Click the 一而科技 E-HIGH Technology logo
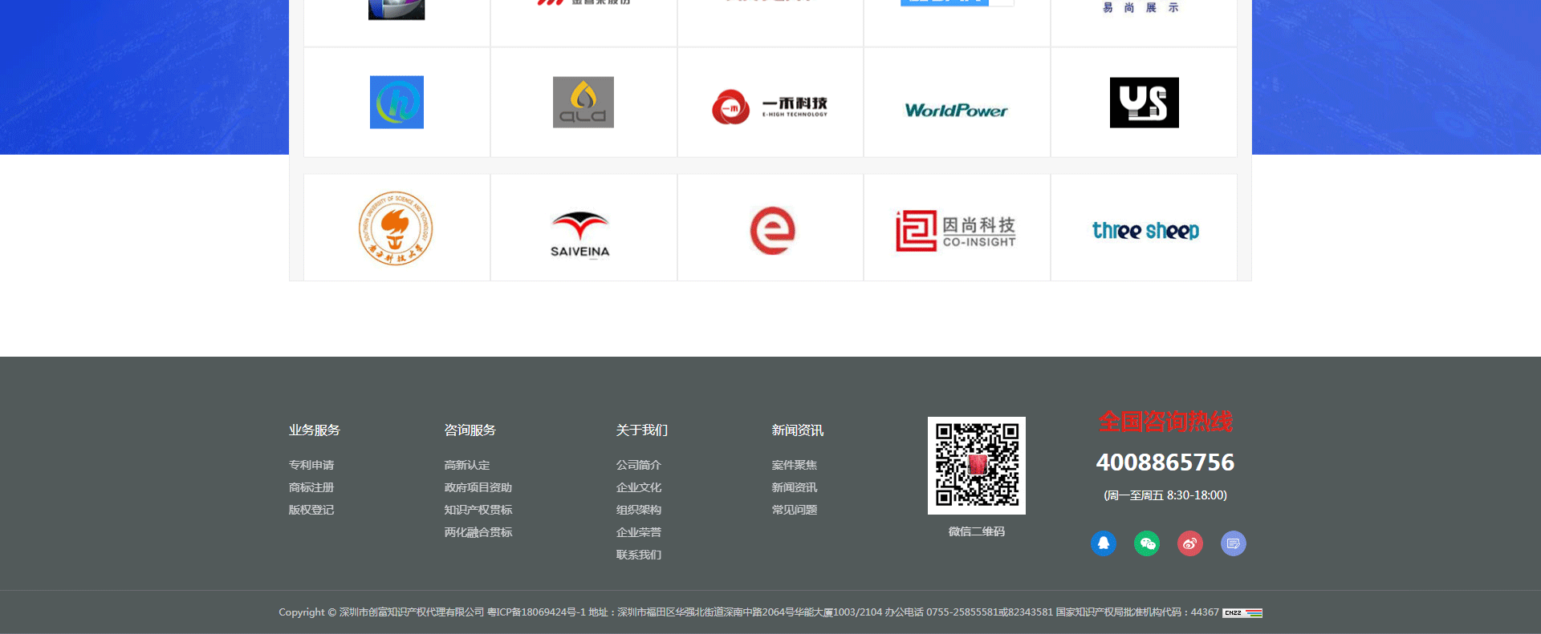This screenshot has width=1541, height=634. (770, 107)
